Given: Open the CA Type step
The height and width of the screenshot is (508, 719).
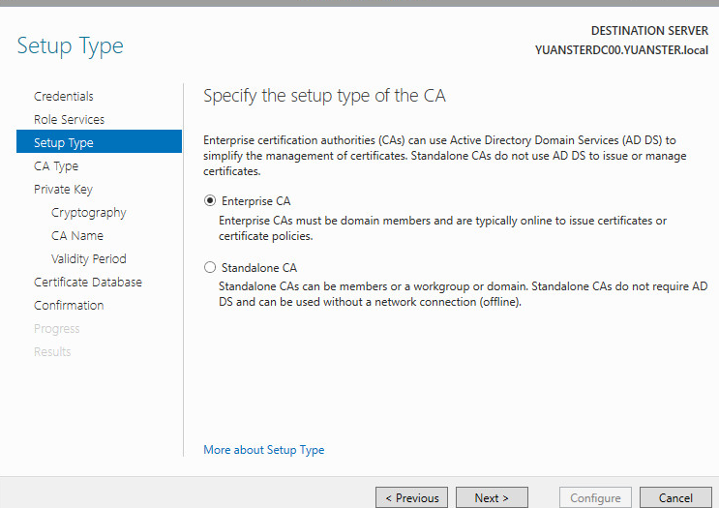Looking at the screenshot, I should tap(56, 166).
